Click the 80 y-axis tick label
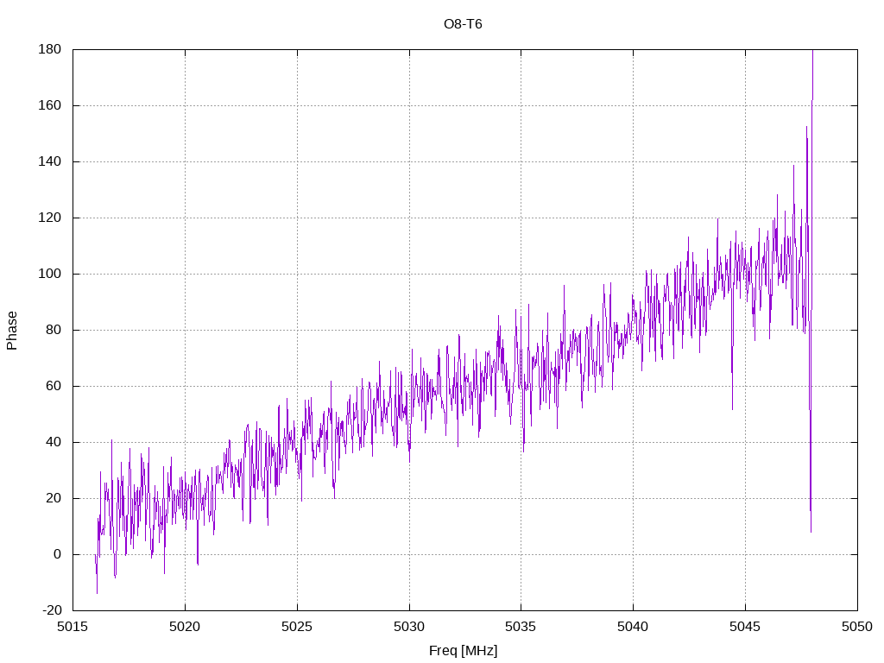 (54, 330)
